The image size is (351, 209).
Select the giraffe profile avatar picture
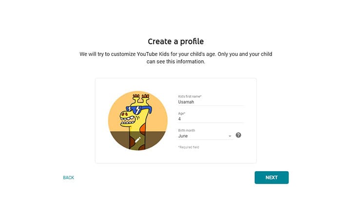click(137, 120)
